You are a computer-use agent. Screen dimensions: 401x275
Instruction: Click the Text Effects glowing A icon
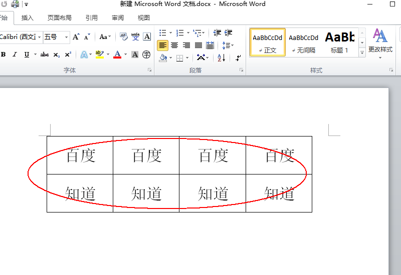(84, 54)
